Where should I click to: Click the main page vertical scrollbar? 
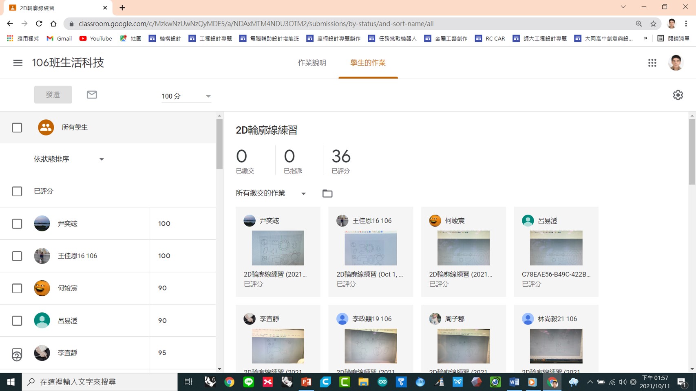pyautogui.click(x=692, y=152)
